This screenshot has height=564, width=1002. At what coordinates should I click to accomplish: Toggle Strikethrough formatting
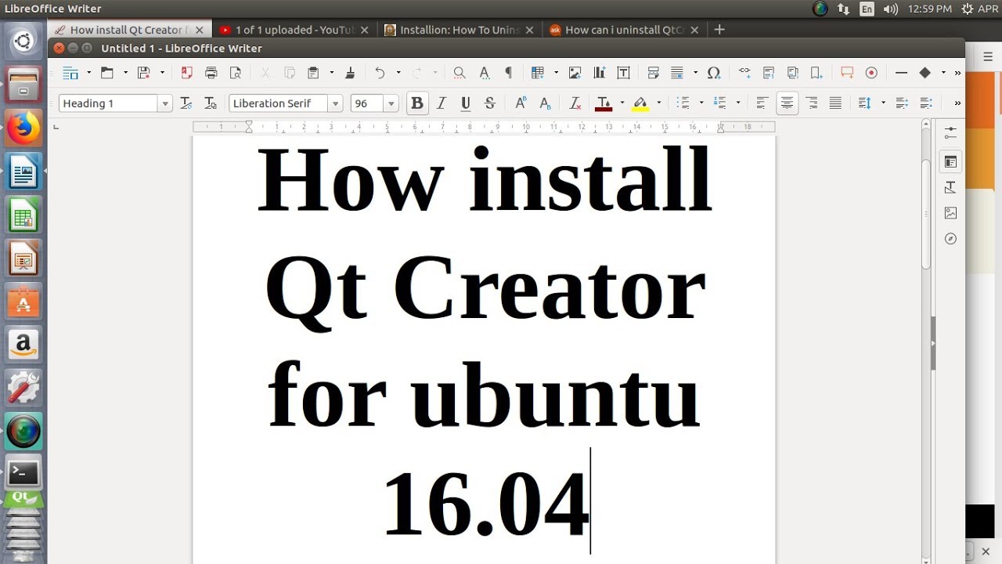coord(490,103)
